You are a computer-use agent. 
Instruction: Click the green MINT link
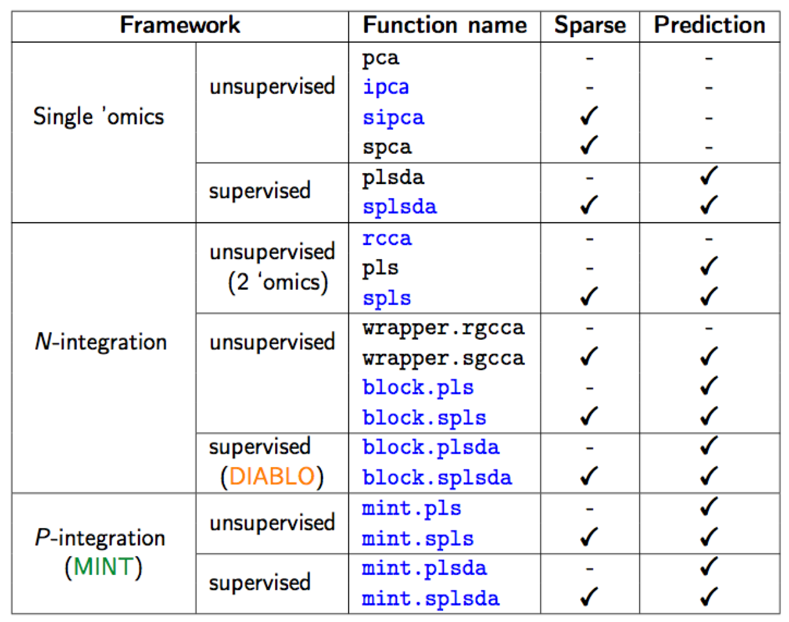click(103, 567)
